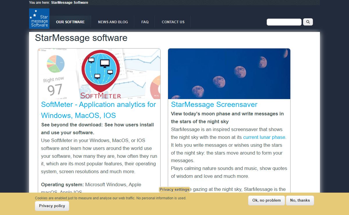The image size is (349, 215).
Task: Click the StarMessage Software breadcrumb link
Action: (x=70, y=3)
